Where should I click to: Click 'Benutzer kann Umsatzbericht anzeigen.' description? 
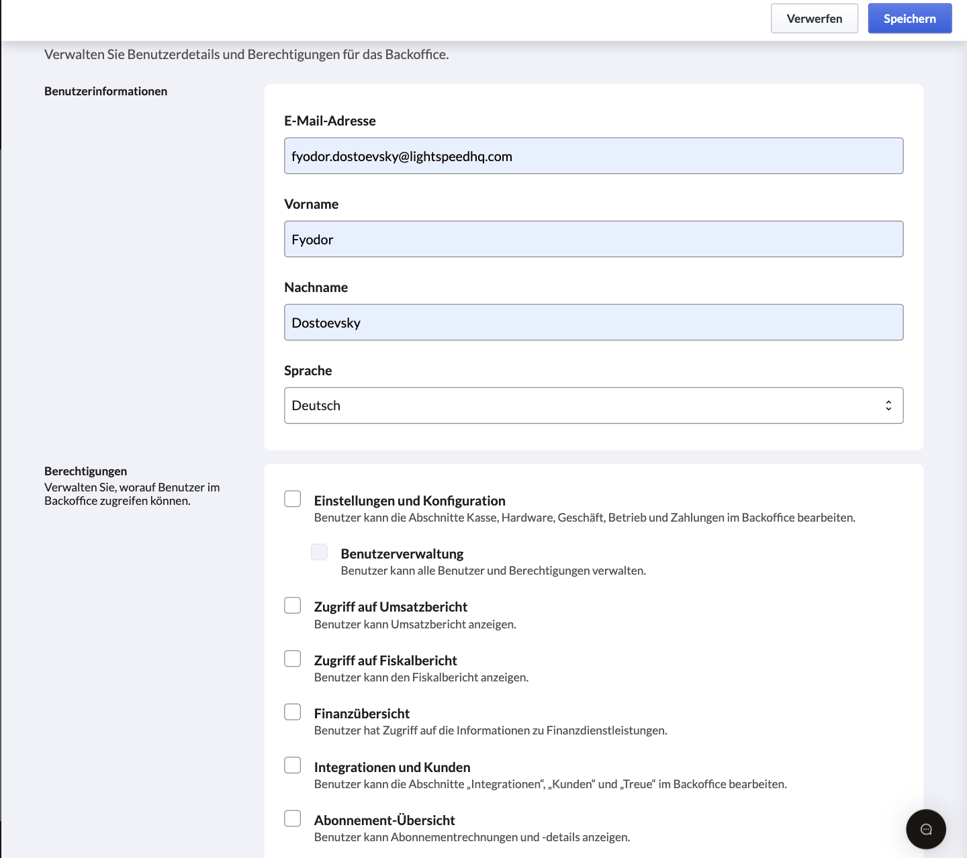[x=415, y=624]
